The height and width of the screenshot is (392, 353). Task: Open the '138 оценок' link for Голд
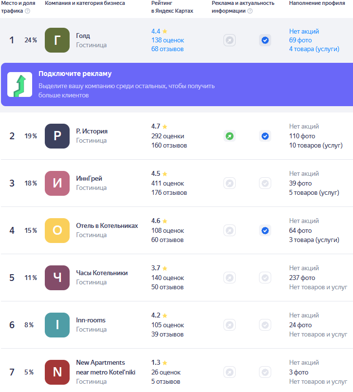pyautogui.click(x=167, y=40)
